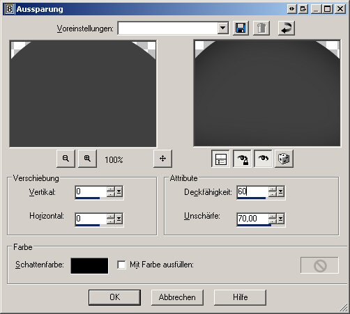Toggle show/hide previews panel icon
Viewport: 350px width, 314px height.
click(221, 159)
